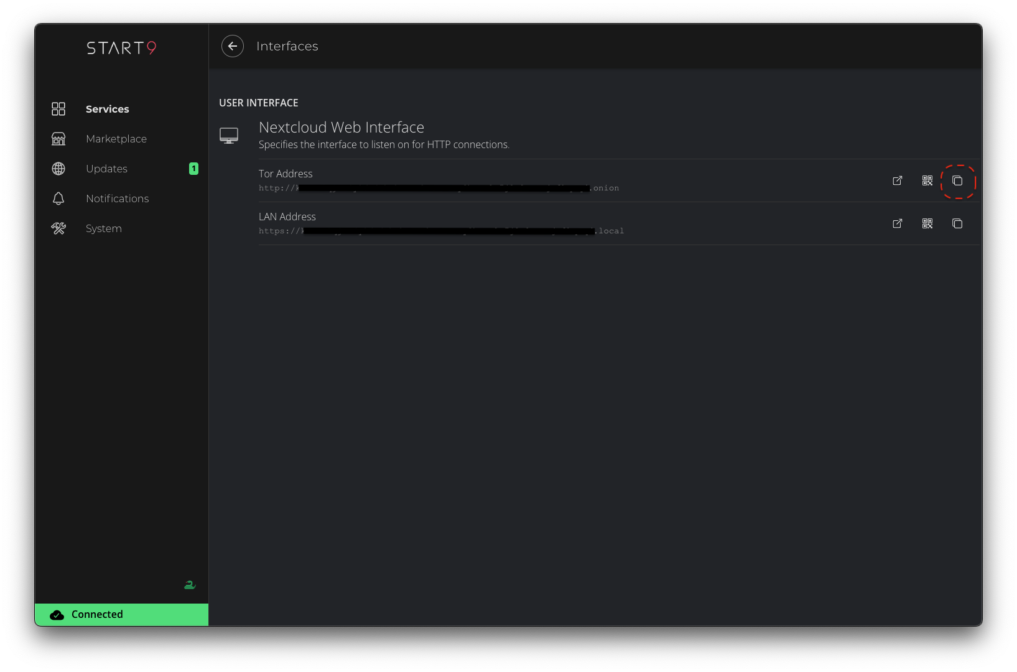
Task: Launch the Tor address in new tab
Action: click(x=897, y=180)
